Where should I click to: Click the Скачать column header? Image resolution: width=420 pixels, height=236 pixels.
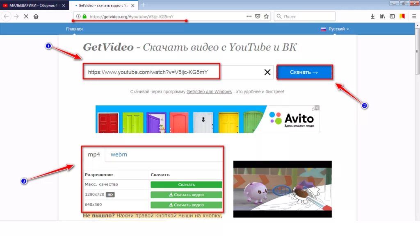point(160,175)
